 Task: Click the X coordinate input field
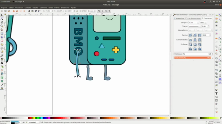point(48,11)
